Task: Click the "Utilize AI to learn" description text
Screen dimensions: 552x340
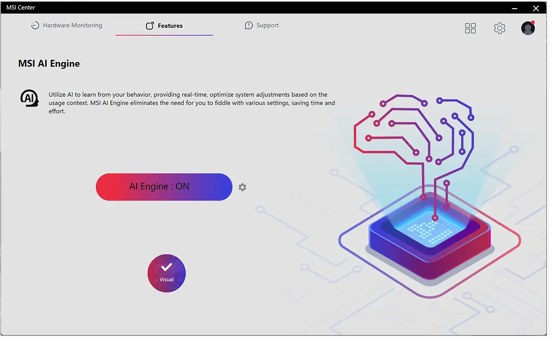Action: [192, 103]
